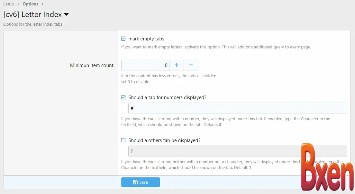Click 'Should a others tab be displayed?' label
355x194 pixels.
point(164,140)
